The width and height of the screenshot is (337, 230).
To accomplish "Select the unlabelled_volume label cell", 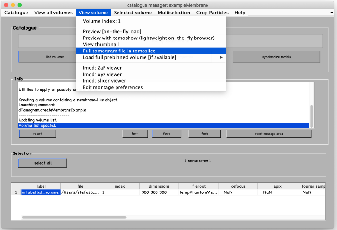I will [x=40, y=192].
